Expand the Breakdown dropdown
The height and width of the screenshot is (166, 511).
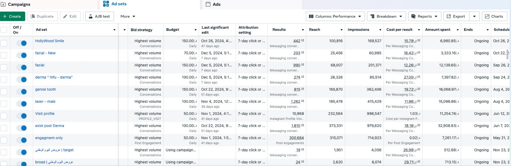pyautogui.click(x=386, y=17)
